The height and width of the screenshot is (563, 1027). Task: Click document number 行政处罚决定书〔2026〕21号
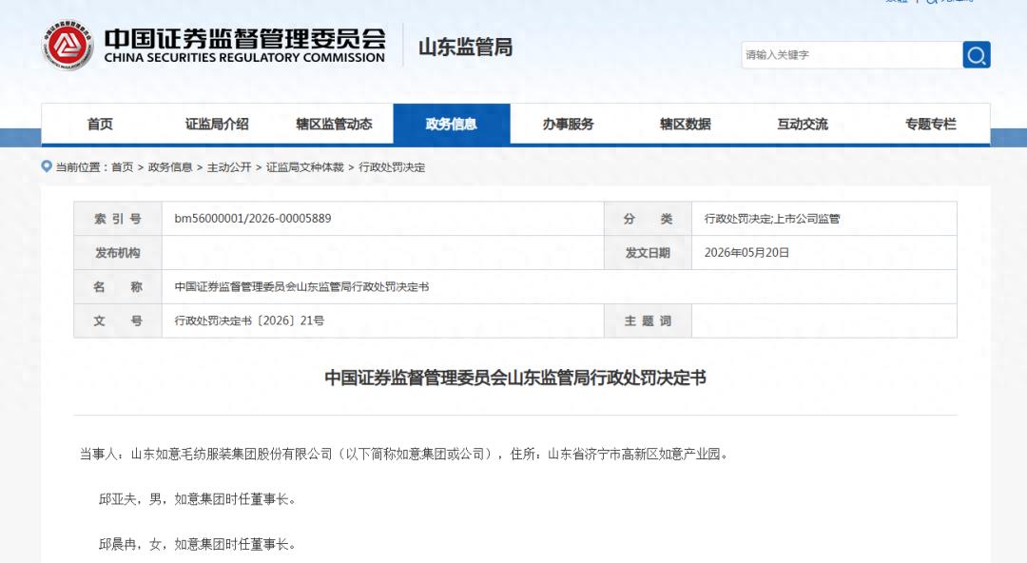(x=249, y=320)
